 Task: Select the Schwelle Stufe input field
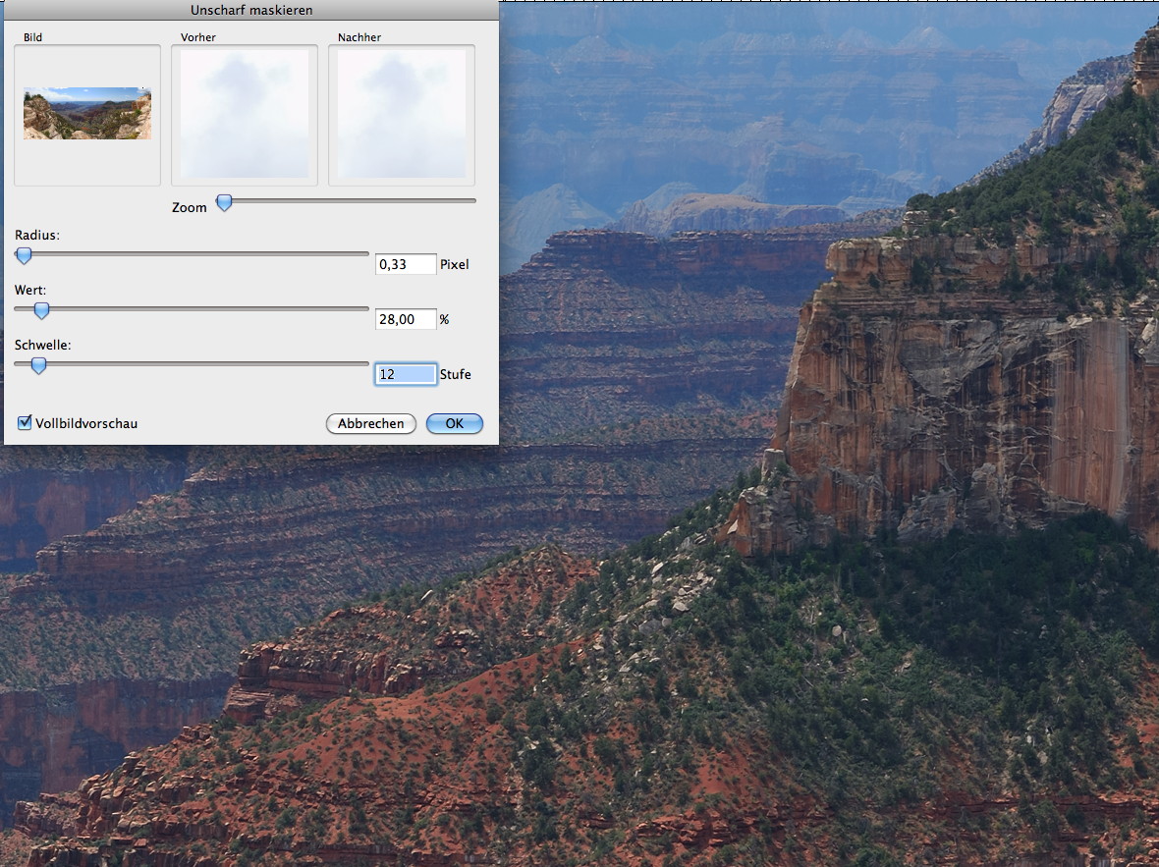click(406, 374)
